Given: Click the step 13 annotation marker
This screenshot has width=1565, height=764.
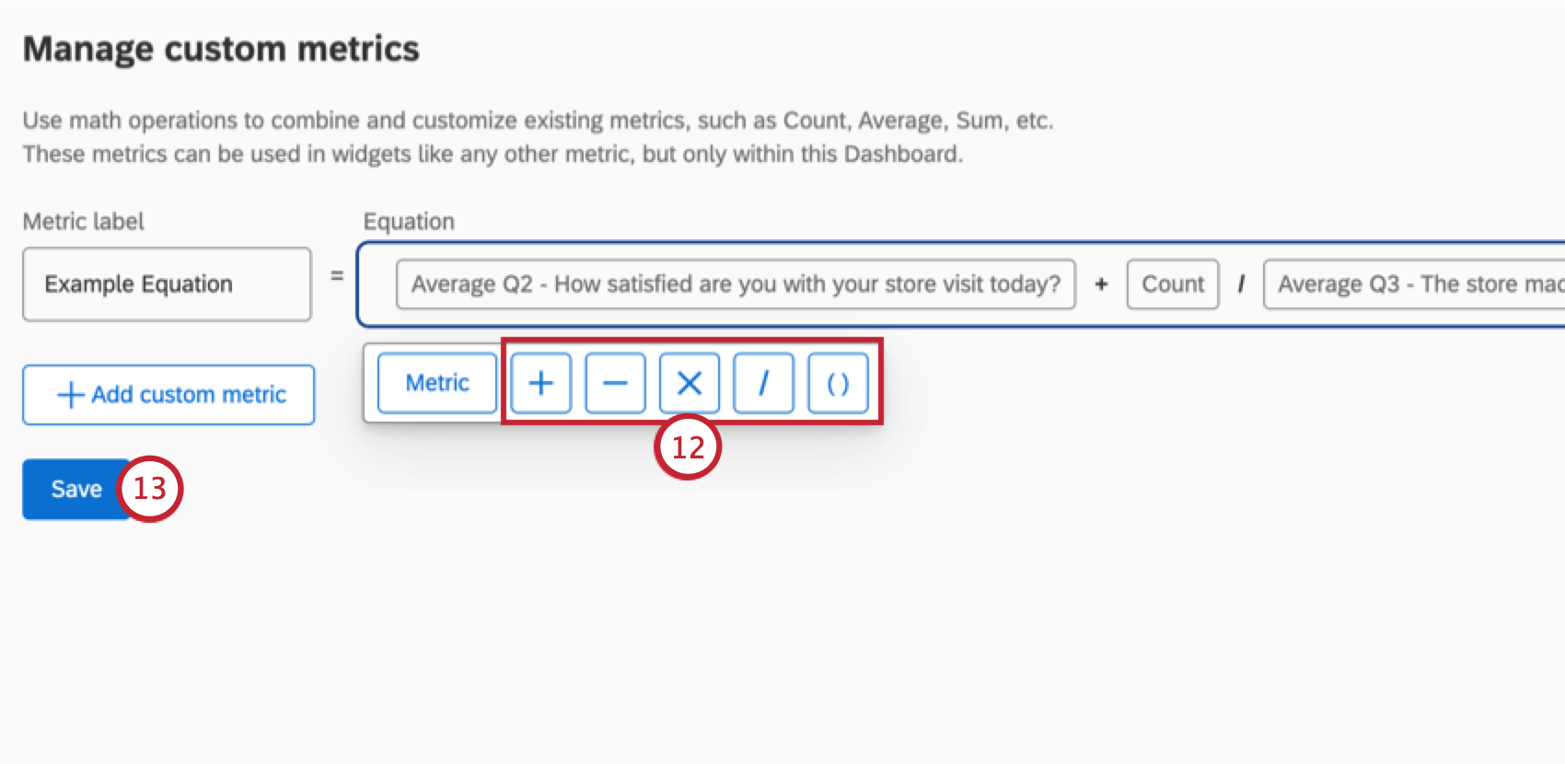Looking at the screenshot, I should (150, 489).
